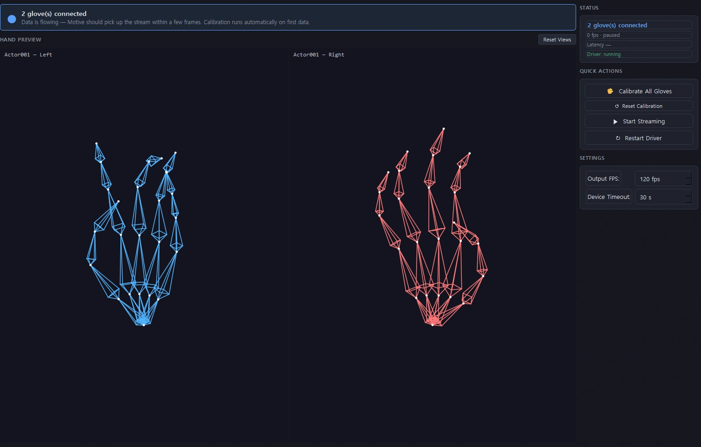Click the "Device Timeout:" label
Viewport: 701px width, 447px height.
tap(608, 197)
